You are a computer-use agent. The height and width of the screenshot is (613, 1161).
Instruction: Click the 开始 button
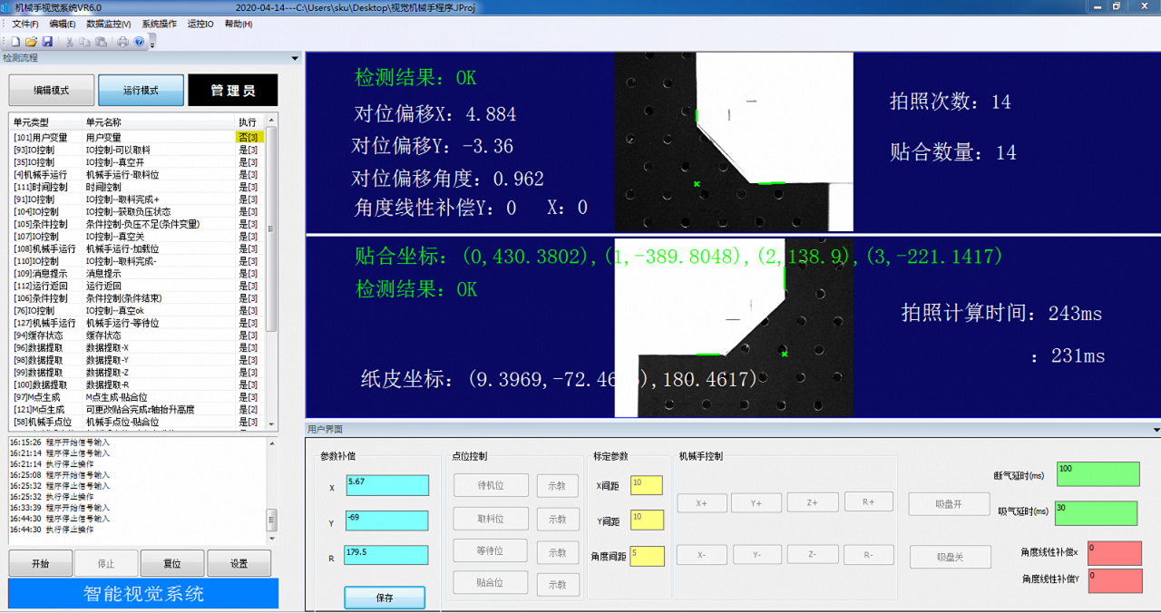pyautogui.click(x=40, y=563)
